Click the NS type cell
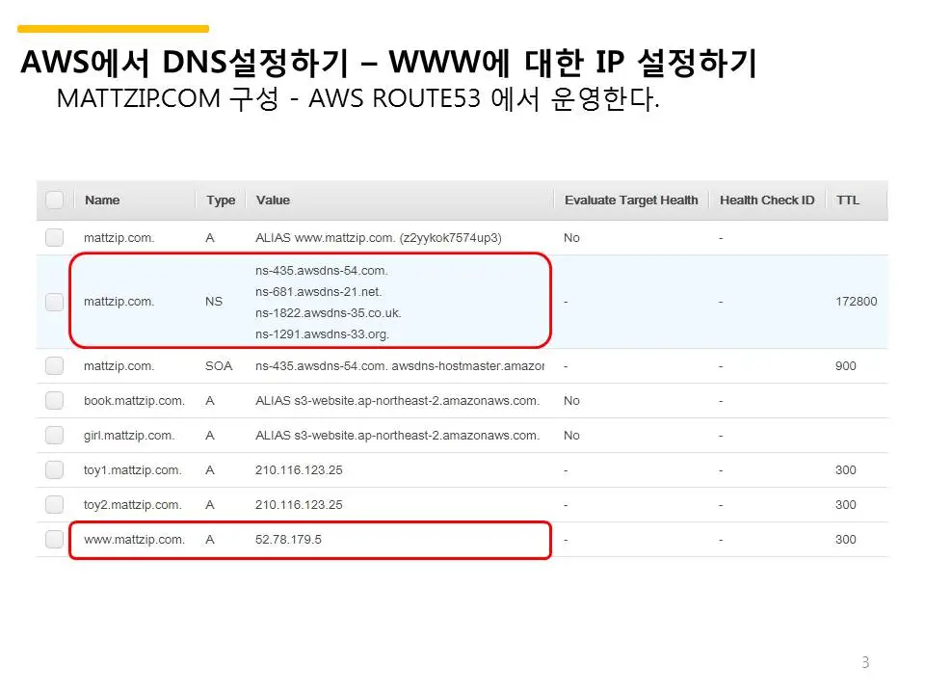Screen dimensions: 925x694 214,302
